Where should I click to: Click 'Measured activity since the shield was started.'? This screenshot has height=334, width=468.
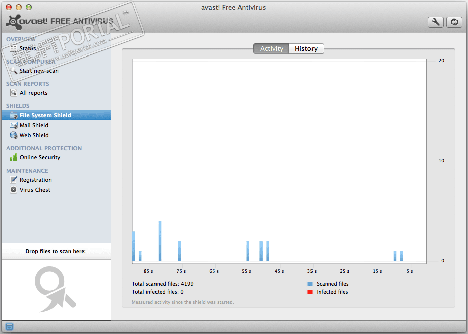tap(183, 302)
